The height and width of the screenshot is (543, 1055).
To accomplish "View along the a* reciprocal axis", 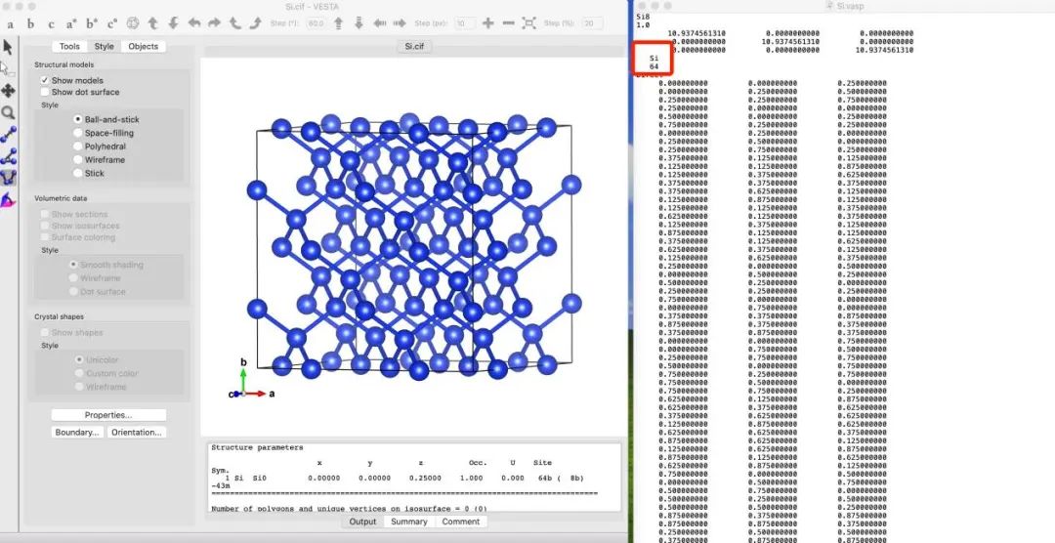I will click(70, 23).
